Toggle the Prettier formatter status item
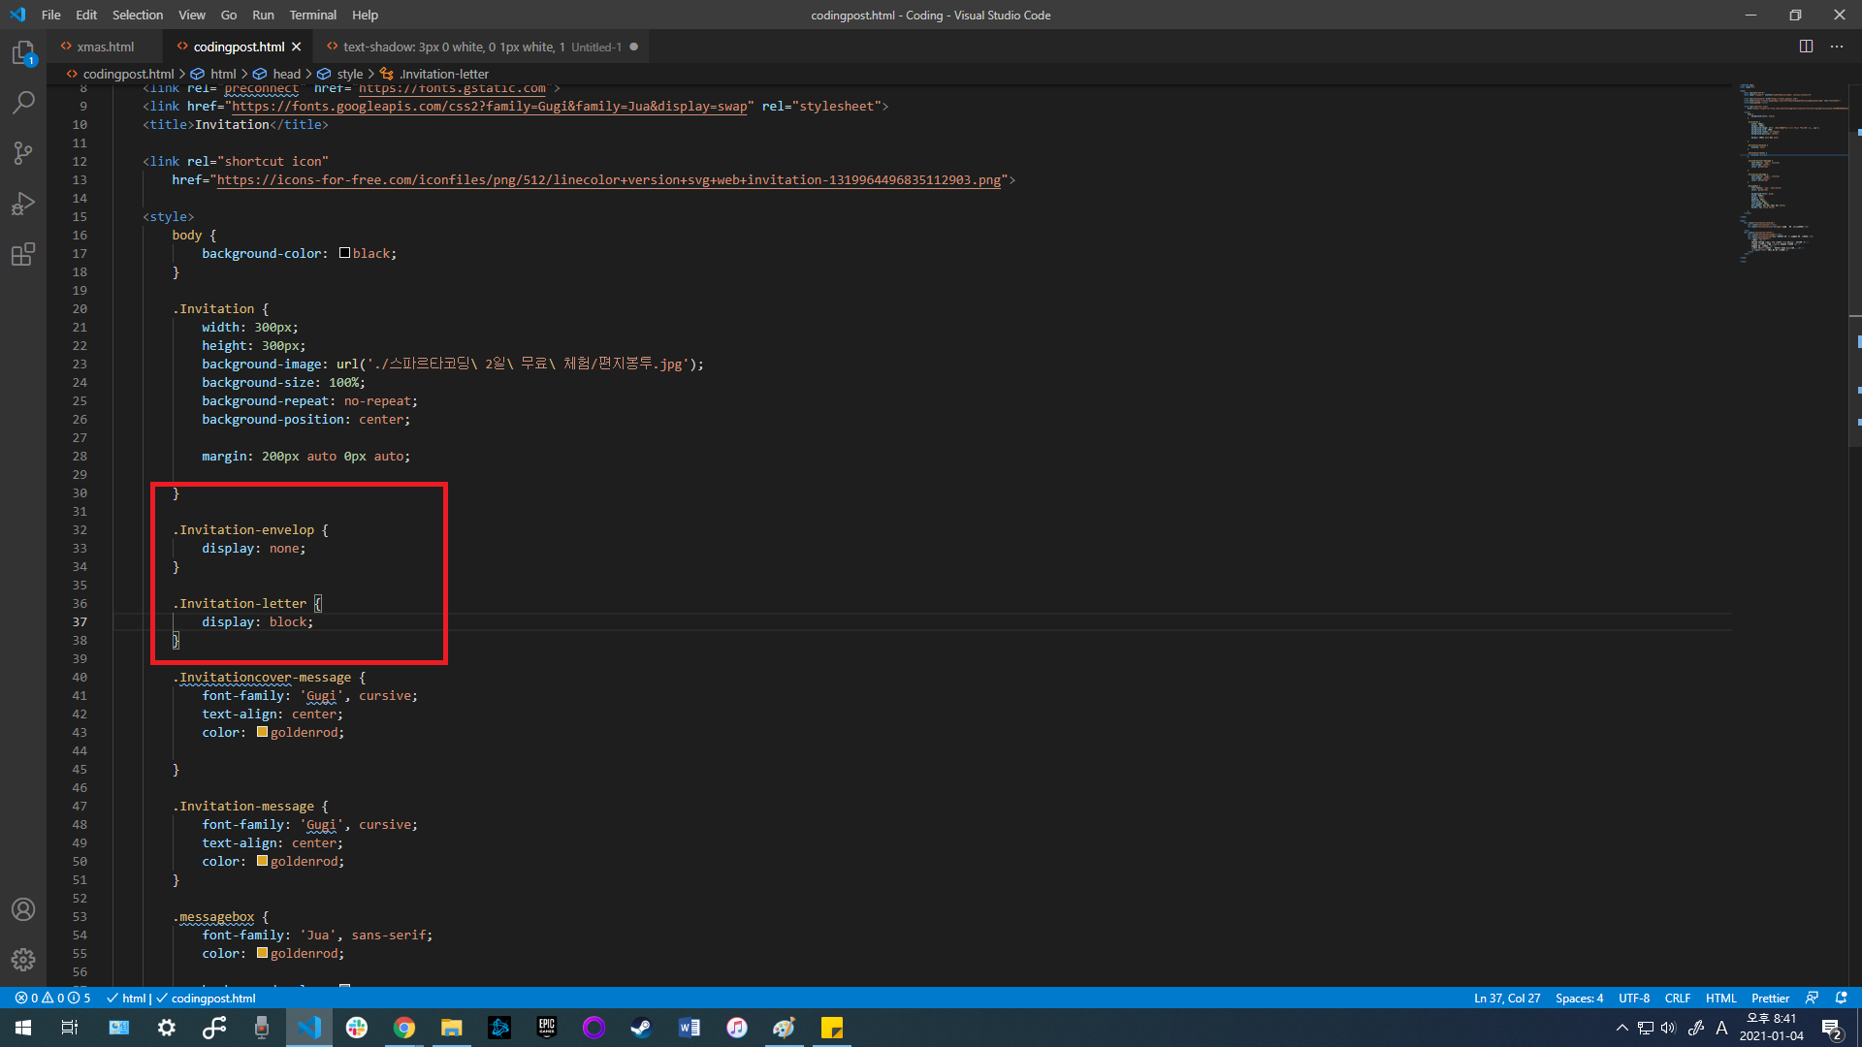This screenshot has height=1047, width=1862. (1770, 998)
